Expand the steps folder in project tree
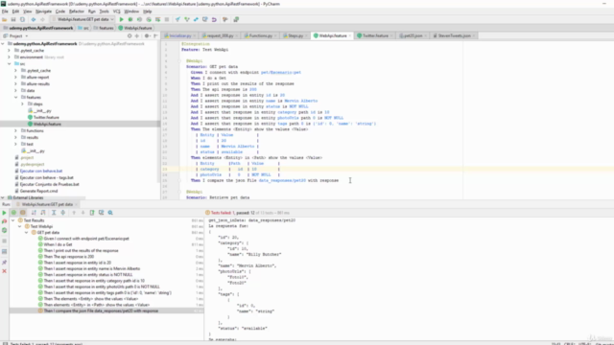 click(x=22, y=104)
